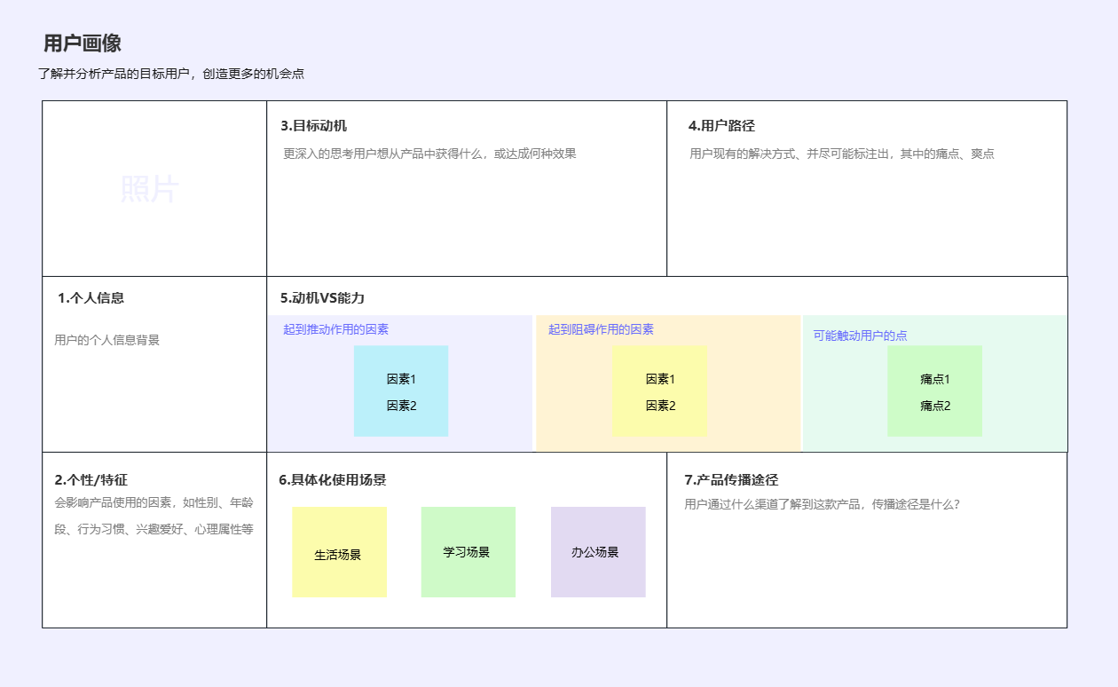The height and width of the screenshot is (687, 1118).
Task: Click the 起到阻碍作用的因素 label
Action: [601, 329]
